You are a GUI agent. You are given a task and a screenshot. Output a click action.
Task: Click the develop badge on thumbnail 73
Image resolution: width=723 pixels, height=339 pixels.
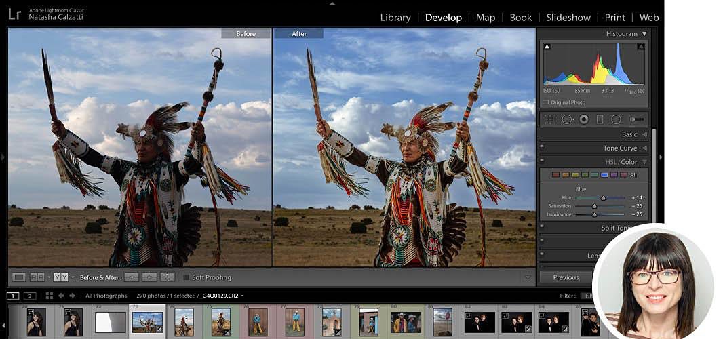(159, 330)
